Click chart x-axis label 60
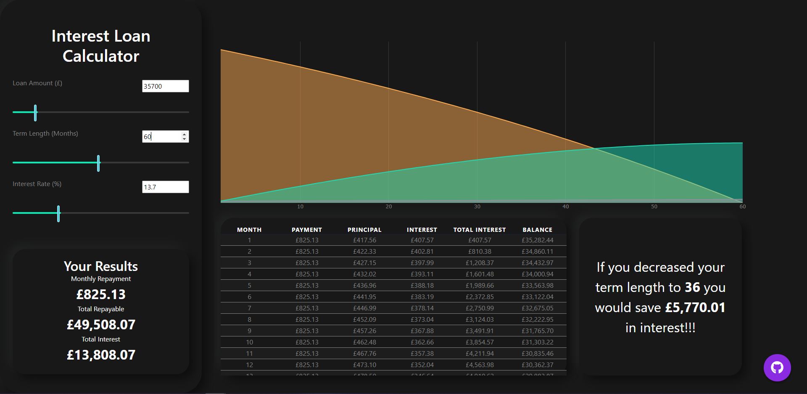 pos(743,207)
